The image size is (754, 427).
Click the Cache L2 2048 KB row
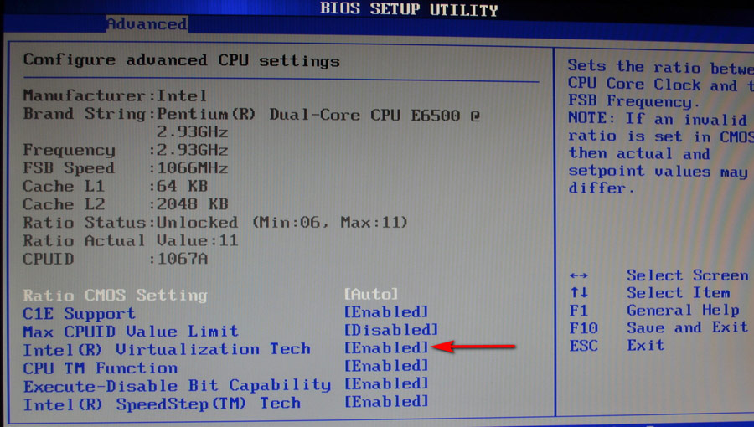[x=126, y=204]
